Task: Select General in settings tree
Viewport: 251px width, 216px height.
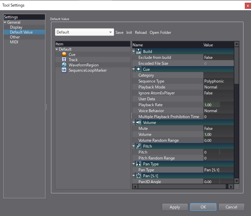Action: [14, 22]
